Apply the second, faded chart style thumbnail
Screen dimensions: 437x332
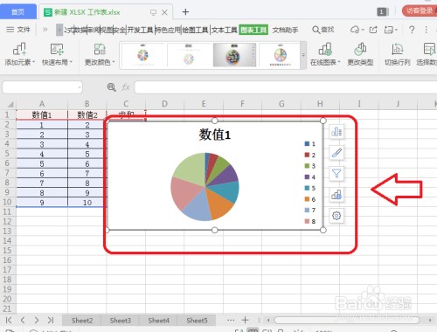tap(189, 55)
